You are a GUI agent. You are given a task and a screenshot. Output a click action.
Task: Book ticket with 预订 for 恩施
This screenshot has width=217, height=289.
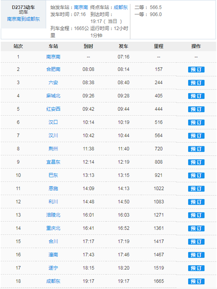[x=196, y=189]
